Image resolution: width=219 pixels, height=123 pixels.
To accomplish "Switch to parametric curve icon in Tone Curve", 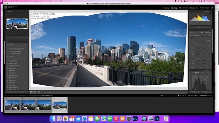I will pos(196,73).
